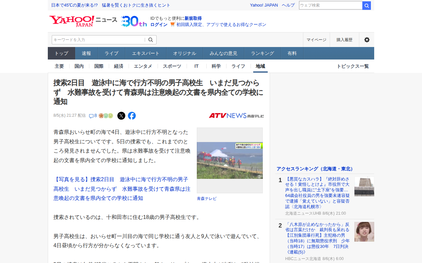Select the 主要 category
Image resolution: width=422 pixels, height=263 pixels.
pyautogui.click(x=59, y=66)
